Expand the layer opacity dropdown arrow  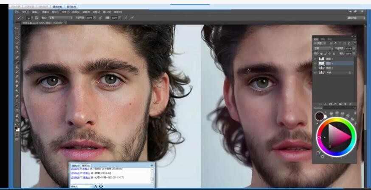click(x=354, y=48)
